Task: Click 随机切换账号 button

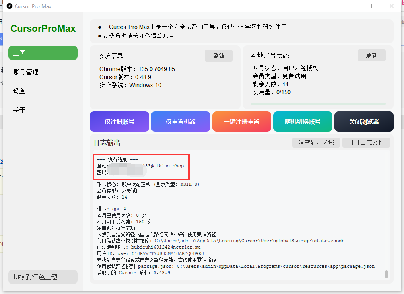Action: (x=303, y=122)
